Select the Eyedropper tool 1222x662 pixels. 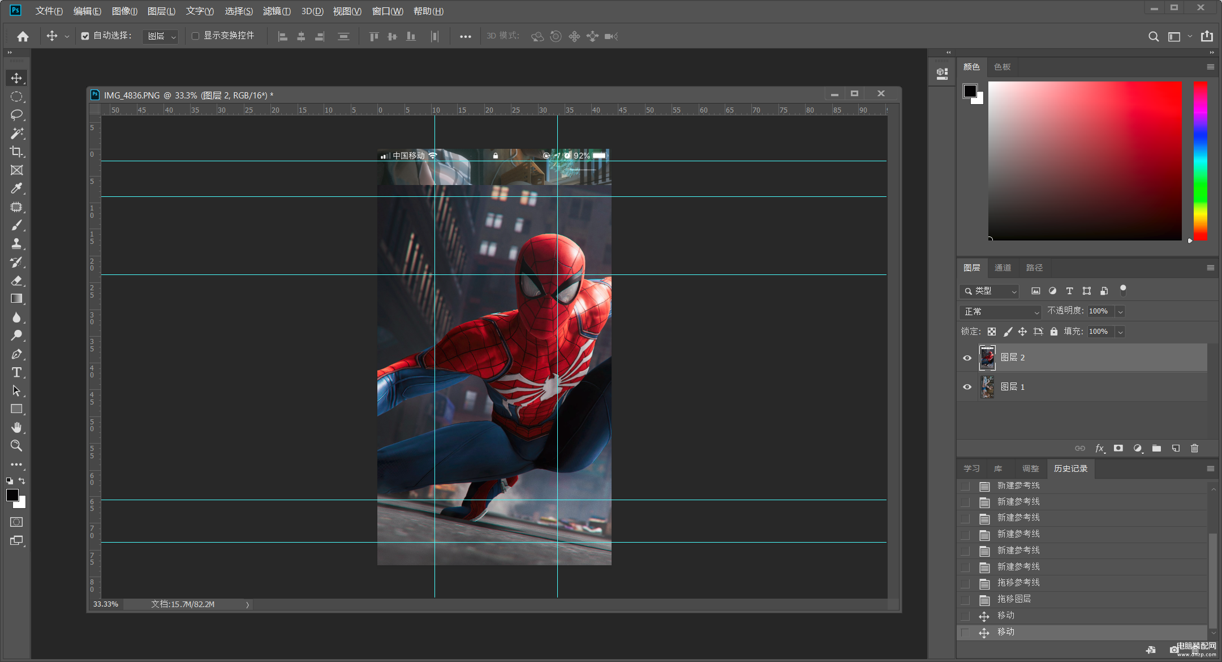(16, 188)
